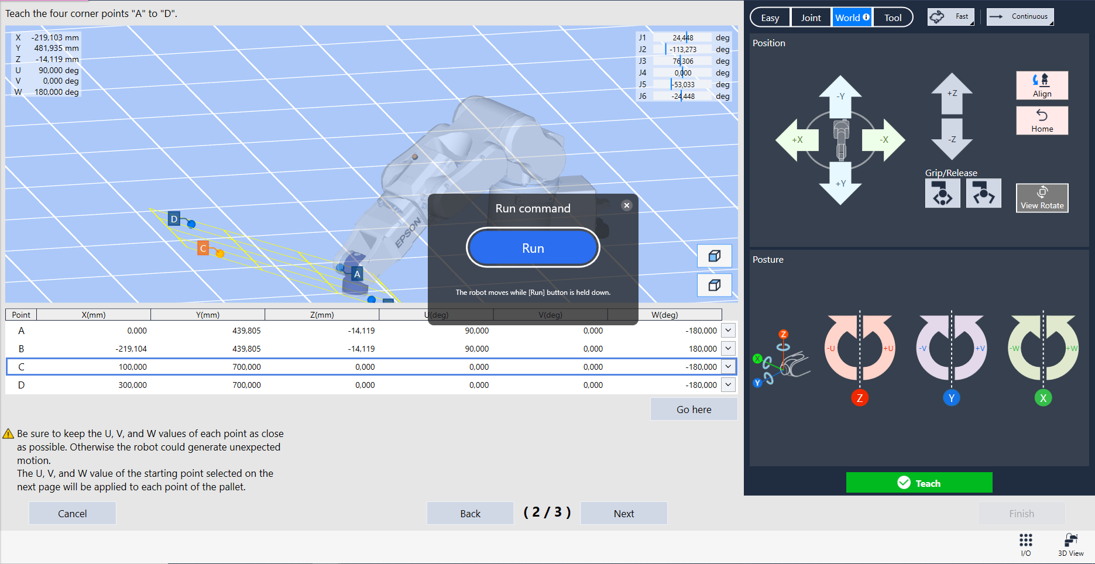The height and width of the screenshot is (564, 1095).
Task: Click the upper cube view icon
Action: 715,256
